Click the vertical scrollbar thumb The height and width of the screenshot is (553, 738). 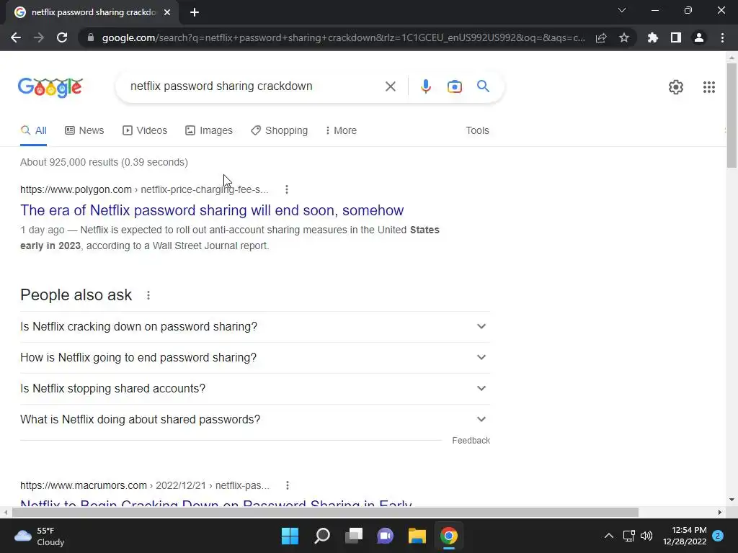[x=732, y=115]
